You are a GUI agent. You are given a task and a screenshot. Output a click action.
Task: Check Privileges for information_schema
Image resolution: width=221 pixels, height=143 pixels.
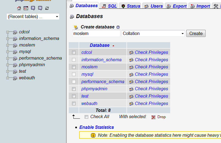[151, 60]
